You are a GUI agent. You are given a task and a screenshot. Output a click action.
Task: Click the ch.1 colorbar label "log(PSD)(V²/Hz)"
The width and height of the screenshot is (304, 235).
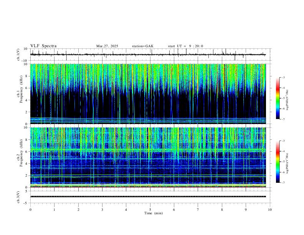[287, 100]
